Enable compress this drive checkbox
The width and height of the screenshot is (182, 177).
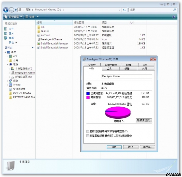tap(88, 131)
